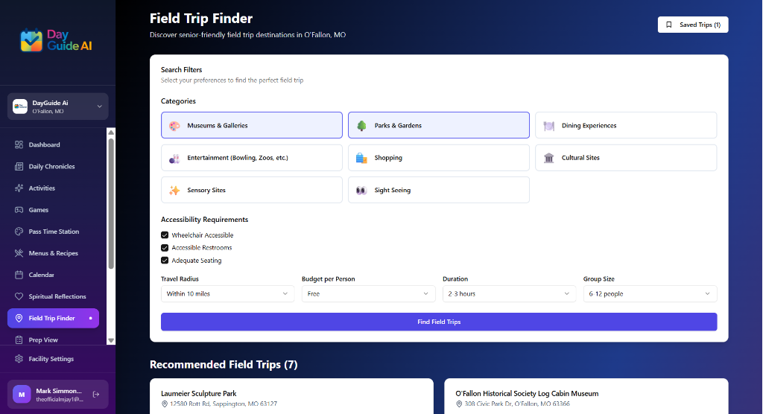The image size is (763, 414).
Task: Uncheck the Adequate Seating checkbox
Action: tap(165, 261)
